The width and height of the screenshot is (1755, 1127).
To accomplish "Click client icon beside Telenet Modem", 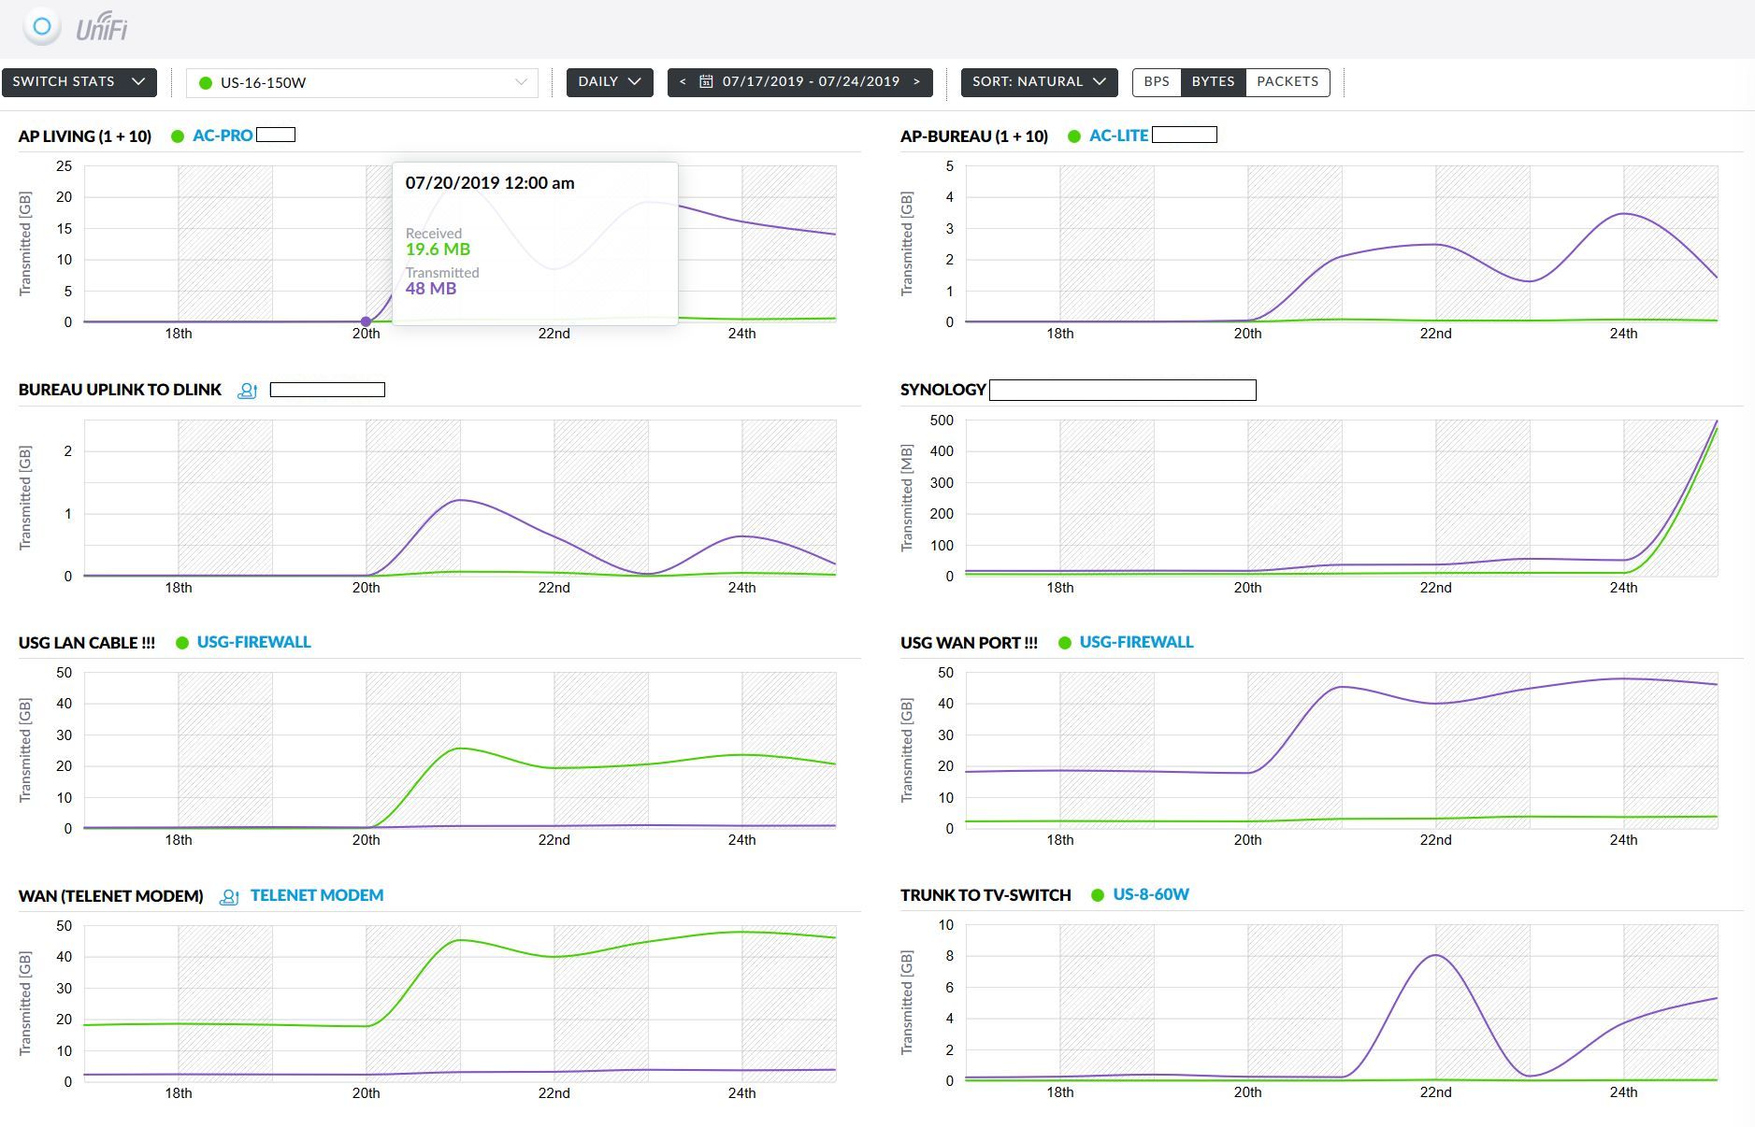I will (x=228, y=897).
